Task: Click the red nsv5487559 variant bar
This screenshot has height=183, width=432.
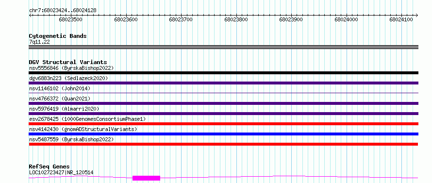Action: (x=223, y=144)
